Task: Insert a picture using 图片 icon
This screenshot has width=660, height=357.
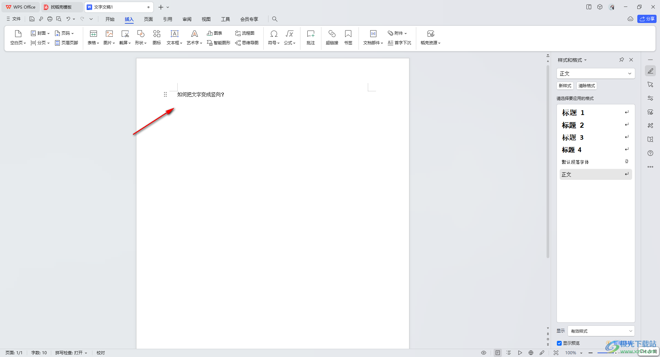Action: 109,37
